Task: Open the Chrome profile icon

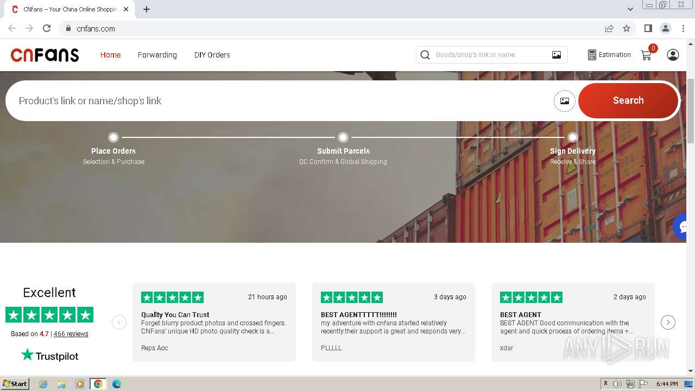Action: pos(665,29)
